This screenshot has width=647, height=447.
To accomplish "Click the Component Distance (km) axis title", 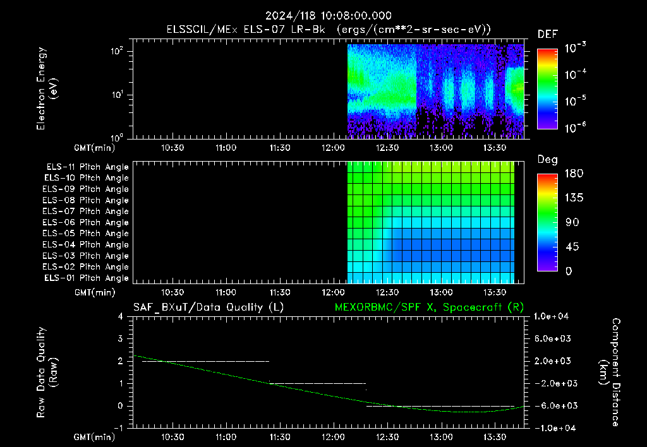I will 610,372.
